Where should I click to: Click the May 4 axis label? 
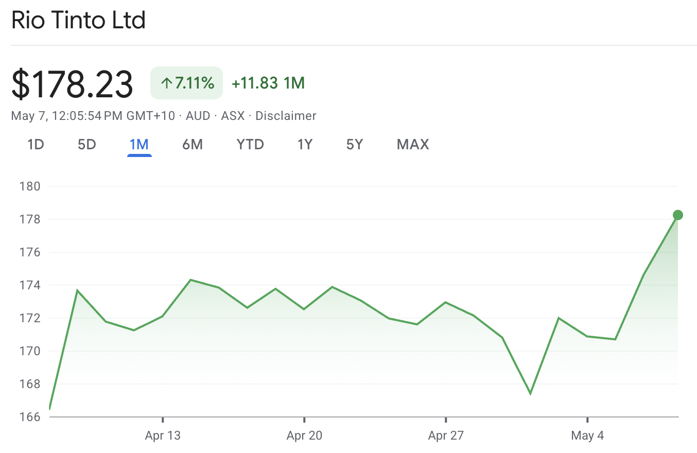click(587, 435)
